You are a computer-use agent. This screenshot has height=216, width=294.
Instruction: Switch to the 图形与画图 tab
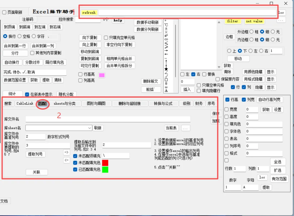click(96, 103)
